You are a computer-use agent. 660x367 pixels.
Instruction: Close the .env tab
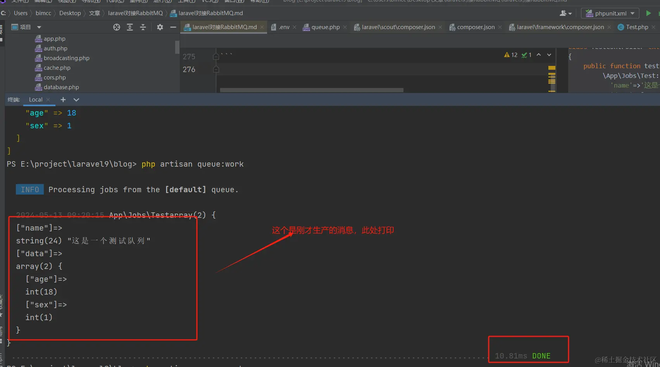point(295,27)
